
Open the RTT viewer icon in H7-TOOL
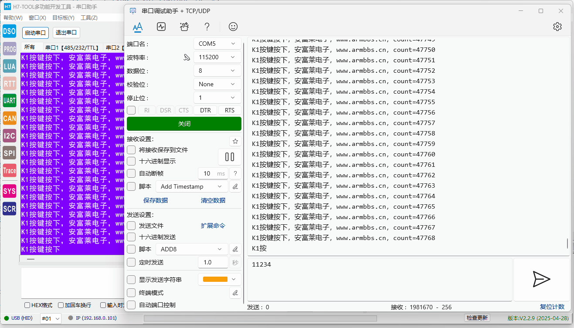click(10, 83)
